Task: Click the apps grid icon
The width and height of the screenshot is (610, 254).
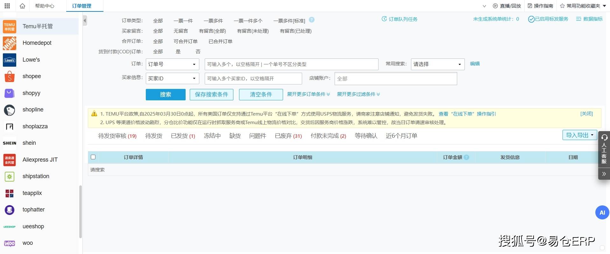Action: click(x=7, y=6)
